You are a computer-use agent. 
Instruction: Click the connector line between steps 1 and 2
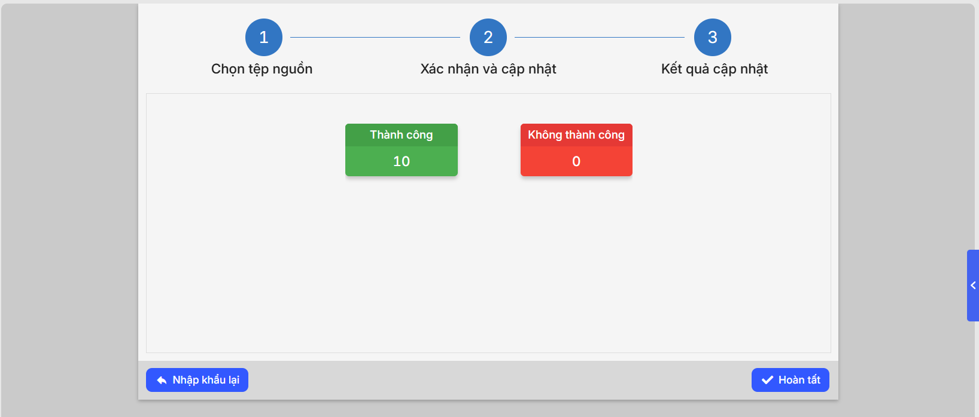coord(375,37)
